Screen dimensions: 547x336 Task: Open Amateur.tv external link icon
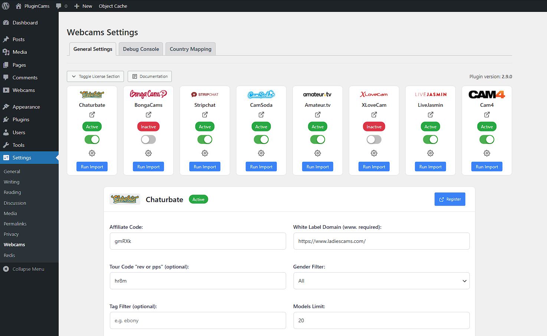click(318, 115)
